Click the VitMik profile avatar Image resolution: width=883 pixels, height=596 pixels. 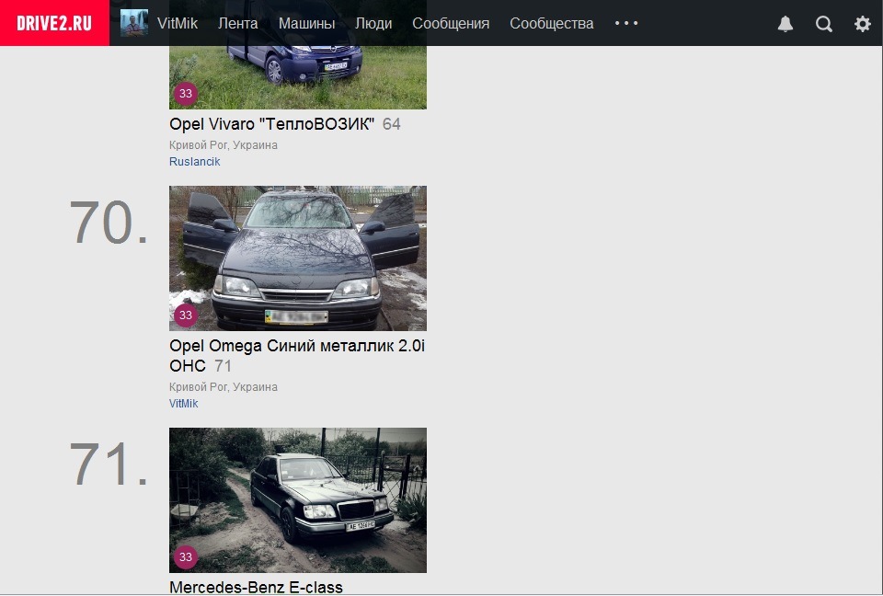pyautogui.click(x=134, y=23)
